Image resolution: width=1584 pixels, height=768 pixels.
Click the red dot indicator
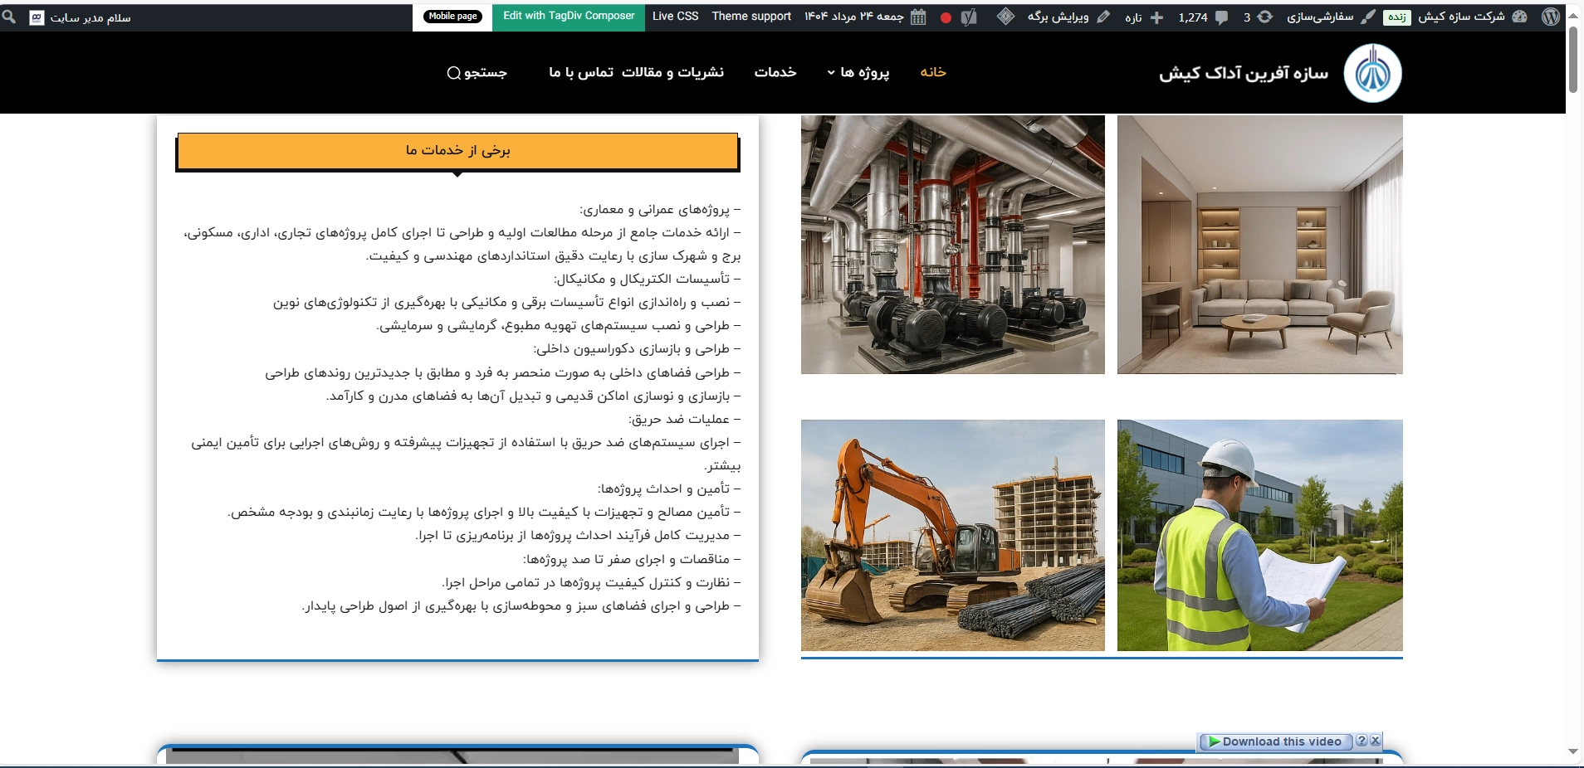tap(946, 17)
